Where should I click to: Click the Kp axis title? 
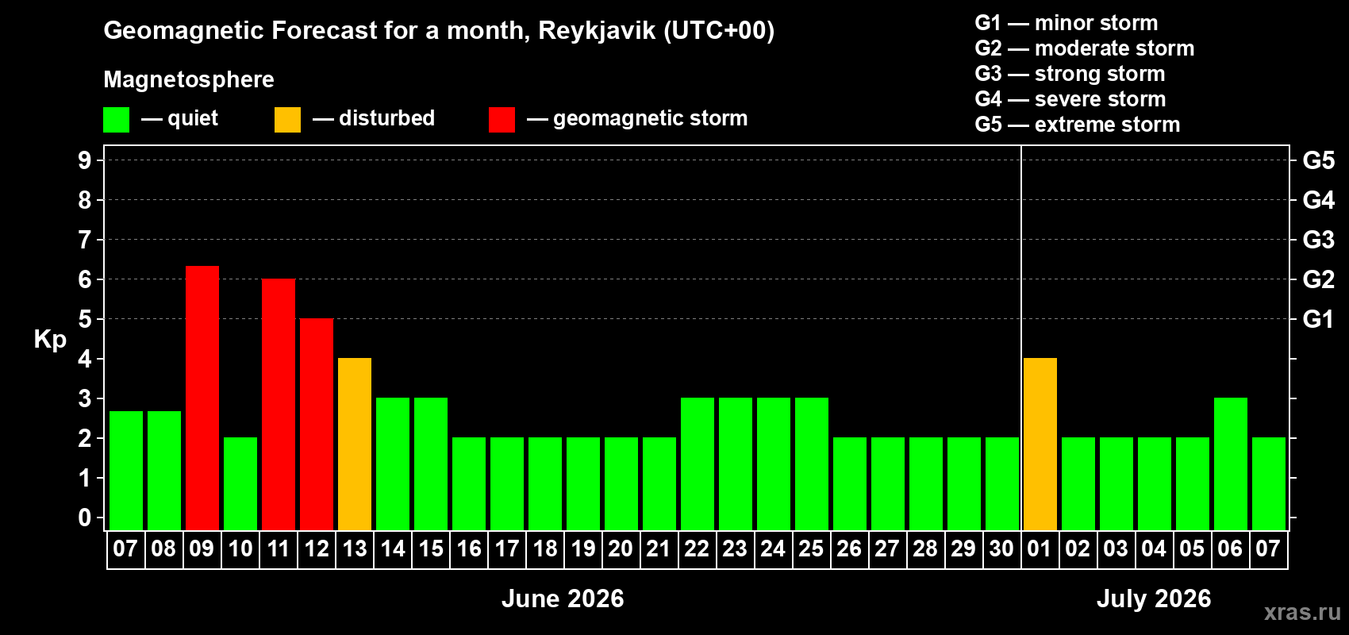(50, 340)
